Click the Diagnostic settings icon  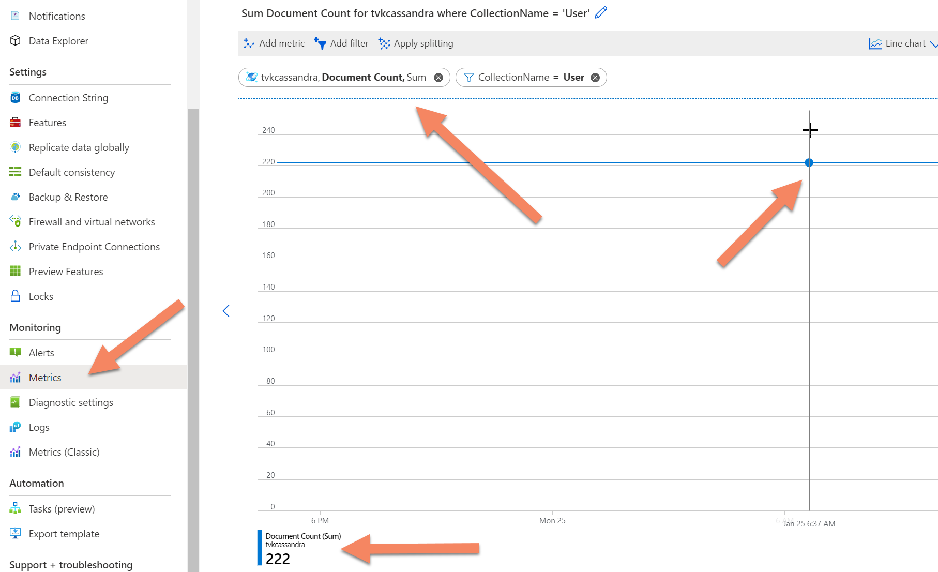[x=15, y=402]
